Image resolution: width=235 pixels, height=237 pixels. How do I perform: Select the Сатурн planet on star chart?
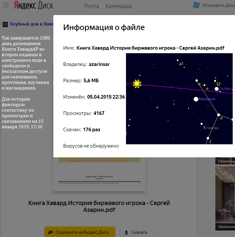click(217, 88)
